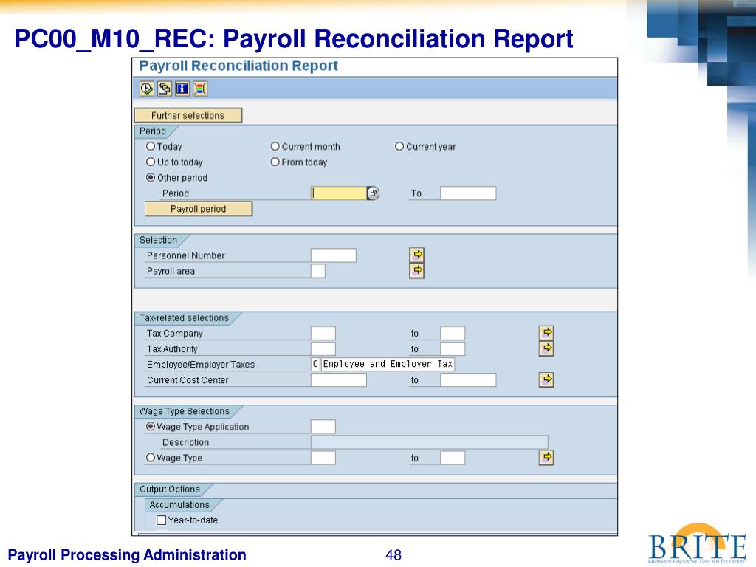Click the 'Payroll Reconciliation Report' window title
Screen dimensions: 756x567
238,66
